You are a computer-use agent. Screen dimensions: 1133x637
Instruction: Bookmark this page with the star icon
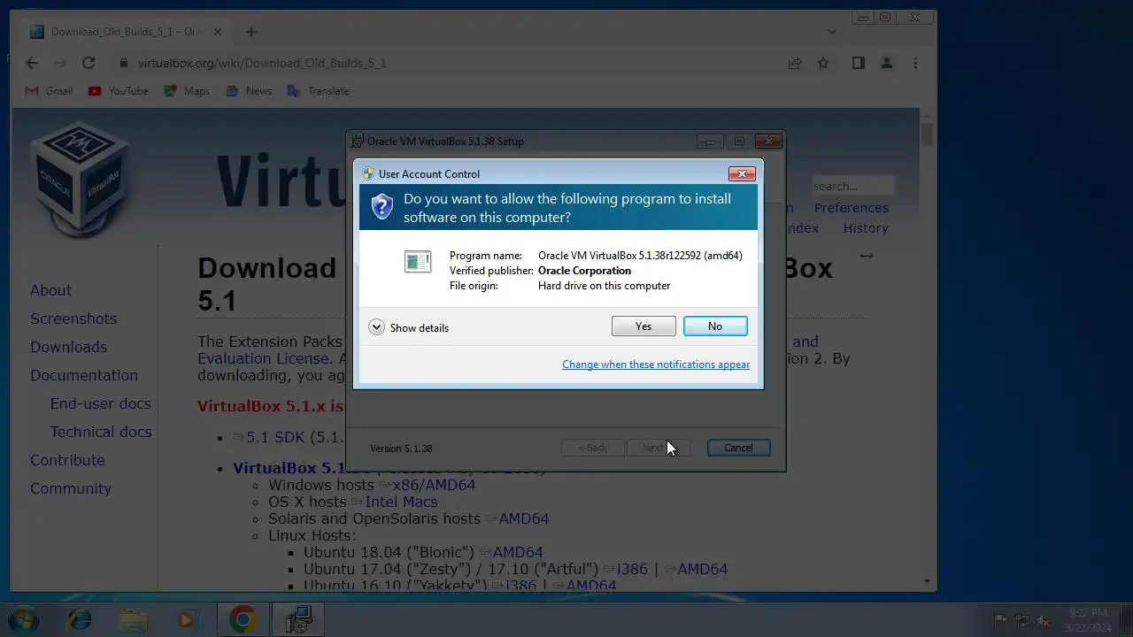[x=823, y=63]
